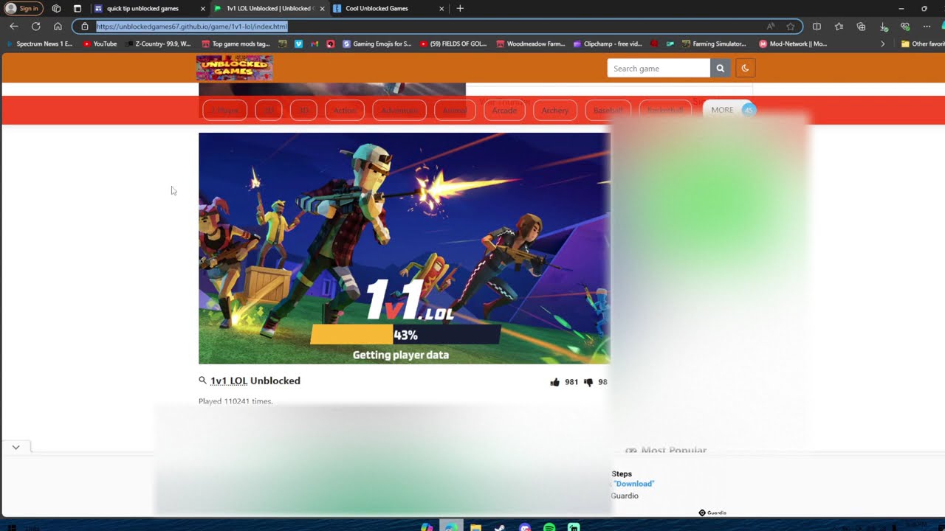Image resolution: width=945 pixels, height=531 pixels.
Task: Expand the MORE categories button
Action: 729,110
